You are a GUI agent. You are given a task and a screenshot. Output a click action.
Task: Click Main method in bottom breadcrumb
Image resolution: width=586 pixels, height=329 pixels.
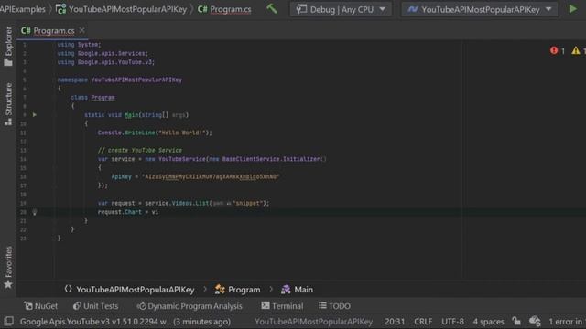tap(297, 290)
